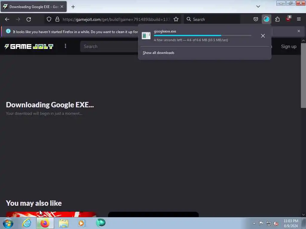Open the Game Jolt logo home link
This screenshot has height=229, width=306.
29,47
